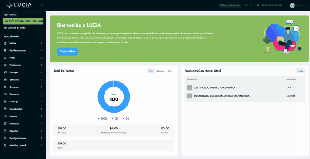Click the Compras shopping cart icon
This screenshot has height=159, width=310.
coord(5,87)
